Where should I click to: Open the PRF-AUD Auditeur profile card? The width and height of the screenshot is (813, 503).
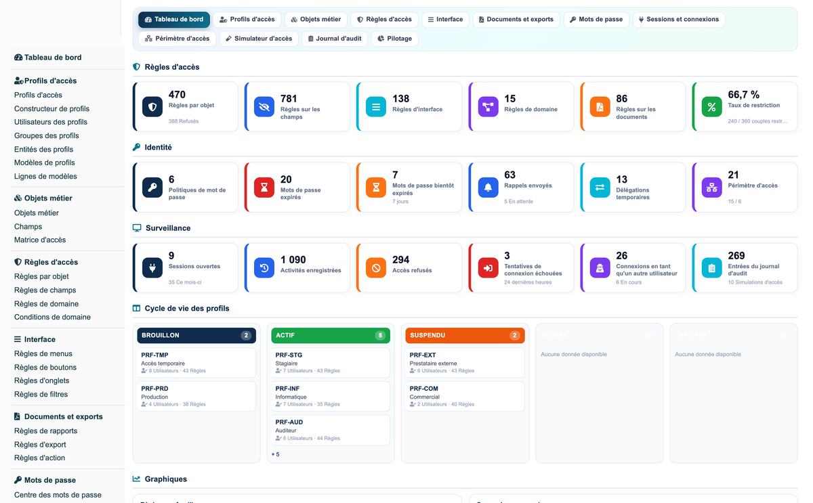pos(331,430)
